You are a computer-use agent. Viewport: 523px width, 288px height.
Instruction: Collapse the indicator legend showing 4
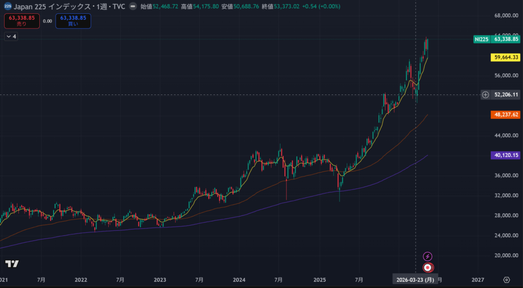pyautogui.click(x=11, y=36)
